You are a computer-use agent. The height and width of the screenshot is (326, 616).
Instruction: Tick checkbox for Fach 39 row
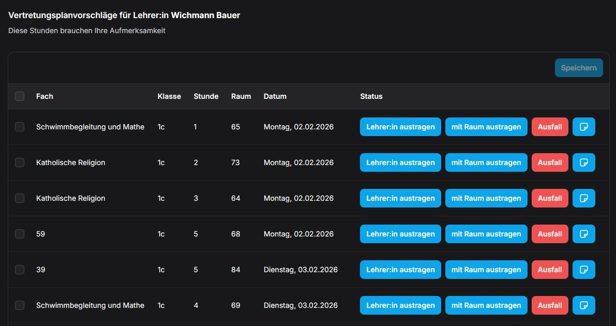[20, 270]
